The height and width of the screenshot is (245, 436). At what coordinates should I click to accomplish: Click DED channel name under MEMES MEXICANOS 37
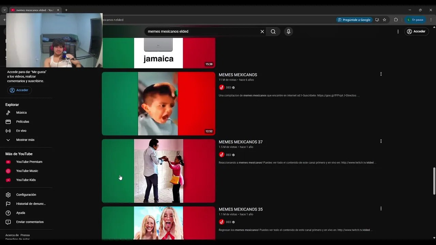(x=229, y=155)
